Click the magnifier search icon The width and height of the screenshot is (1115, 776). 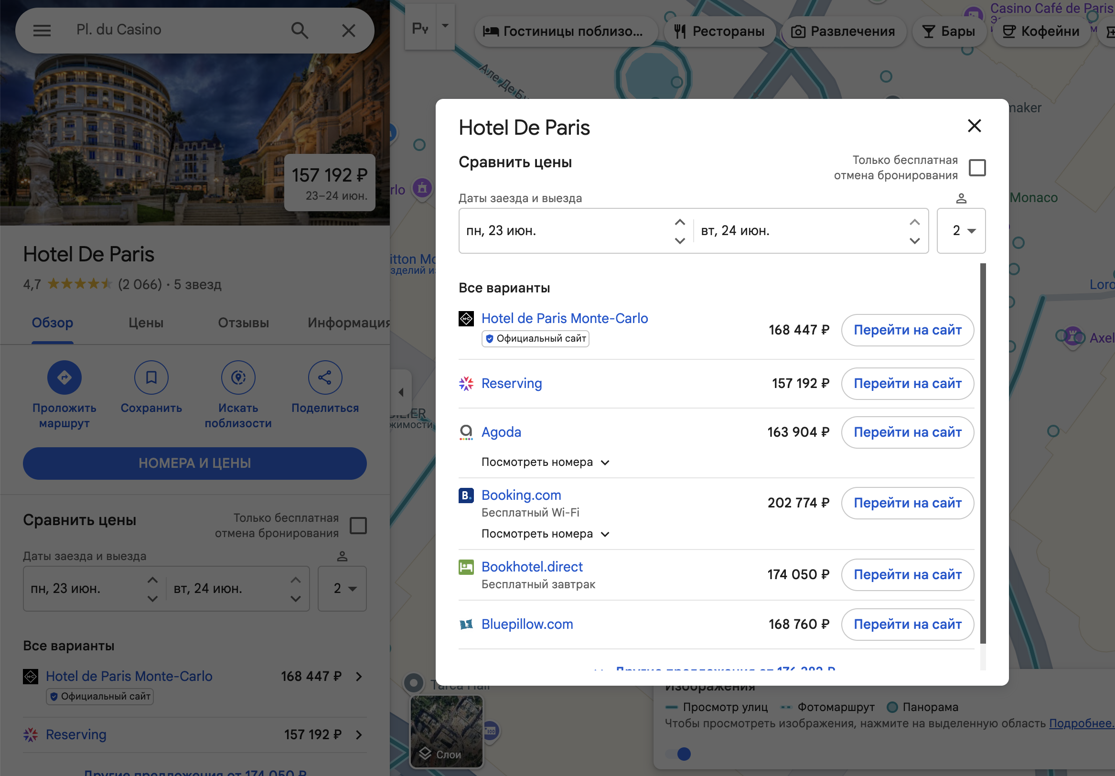pos(299,31)
